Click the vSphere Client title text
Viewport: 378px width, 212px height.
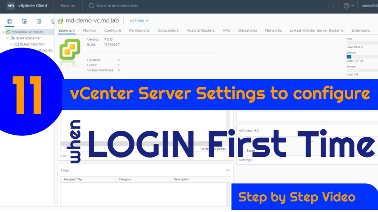pyautogui.click(x=32, y=6)
